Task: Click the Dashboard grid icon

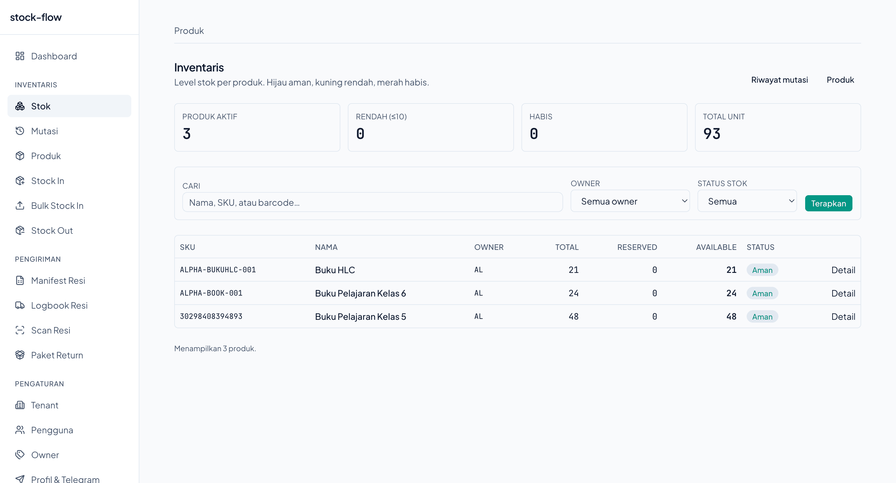Action: tap(20, 56)
